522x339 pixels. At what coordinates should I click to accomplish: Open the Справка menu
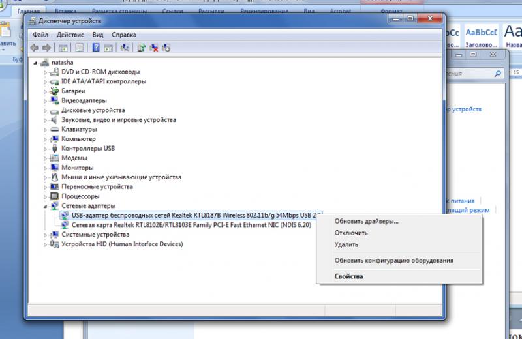click(x=124, y=35)
